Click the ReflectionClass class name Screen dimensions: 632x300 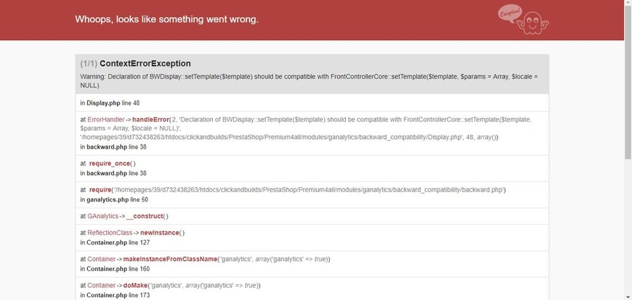109,233
